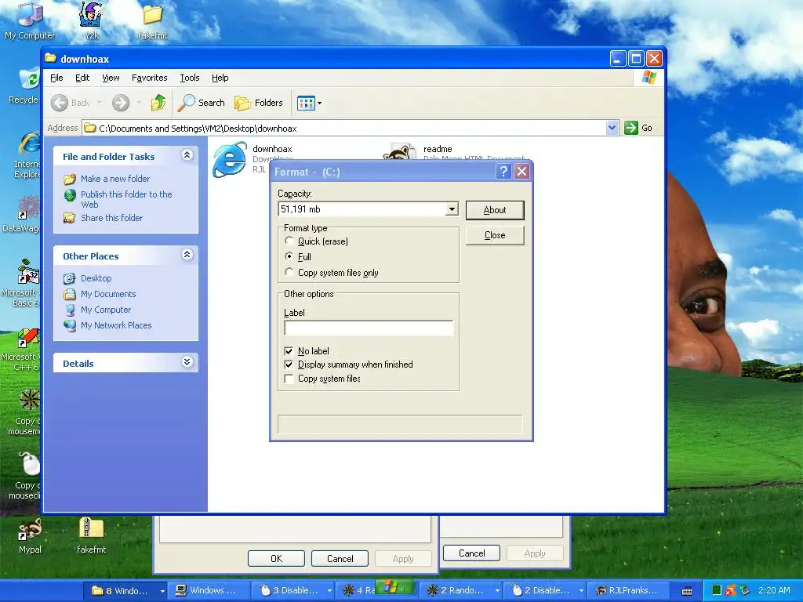
Task: Toggle the Folders pane button
Action: point(259,103)
